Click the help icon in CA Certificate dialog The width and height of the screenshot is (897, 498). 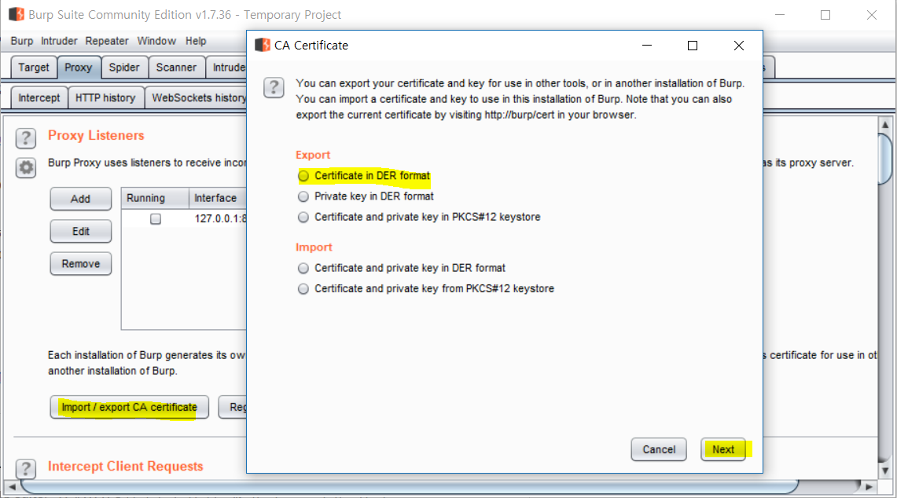274,87
